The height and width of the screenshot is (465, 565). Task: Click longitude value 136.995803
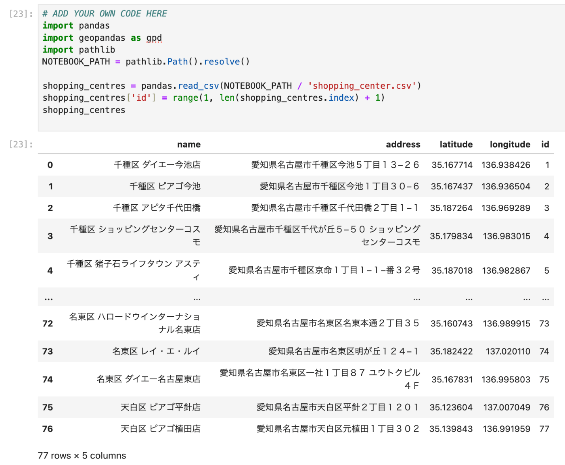tap(506, 380)
